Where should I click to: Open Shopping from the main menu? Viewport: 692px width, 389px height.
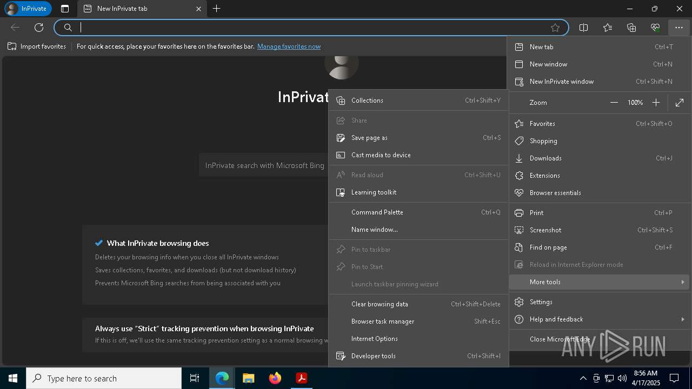tap(600, 141)
